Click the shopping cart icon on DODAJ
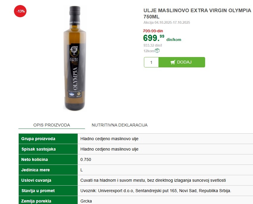The height and width of the screenshot is (204, 253). pos(173,62)
